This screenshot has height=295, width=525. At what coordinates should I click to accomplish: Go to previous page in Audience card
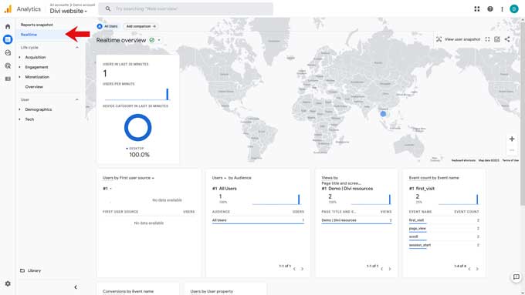point(294,269)
